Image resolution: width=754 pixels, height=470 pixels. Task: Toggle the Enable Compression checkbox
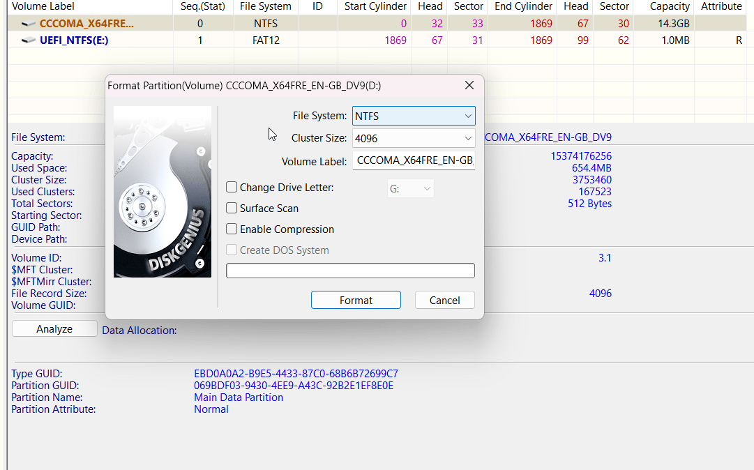[x=232, y=229]
